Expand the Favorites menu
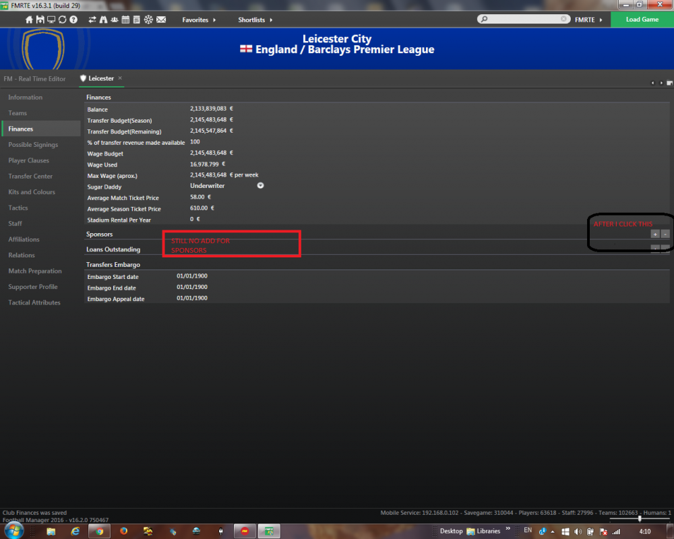Viewport: 674px width, 539px height. 199,20
